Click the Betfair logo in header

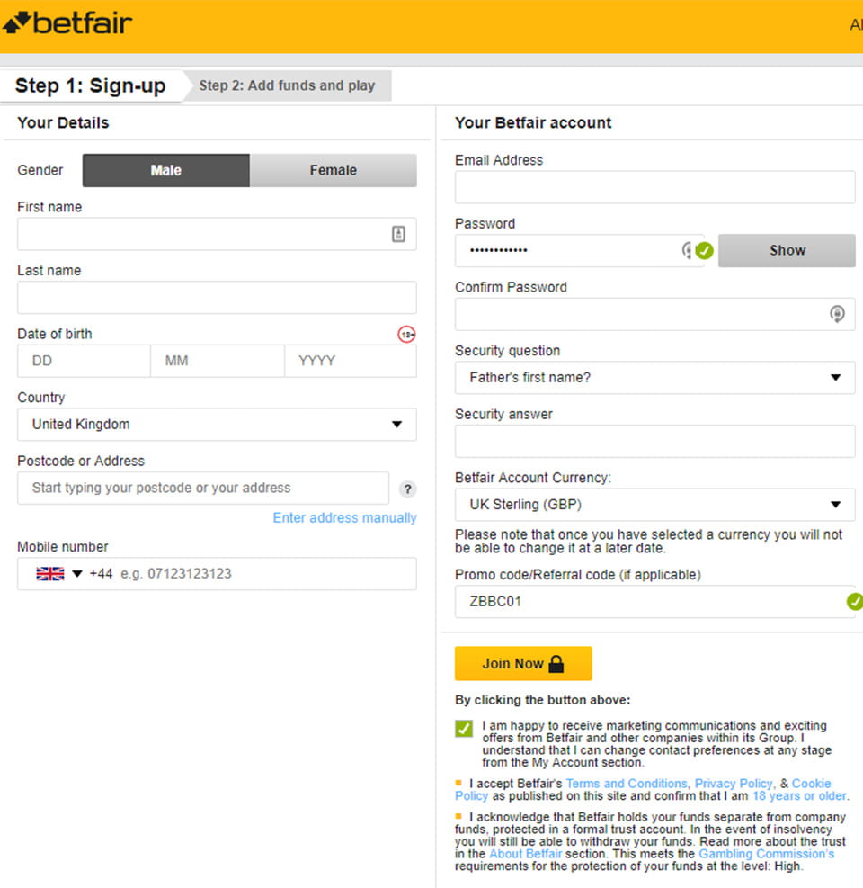pyautogui.click(x=67, y=23)
